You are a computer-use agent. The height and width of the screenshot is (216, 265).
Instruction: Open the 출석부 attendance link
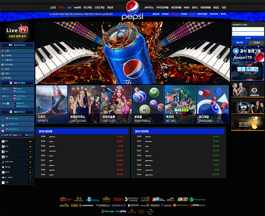coord(223,14)
